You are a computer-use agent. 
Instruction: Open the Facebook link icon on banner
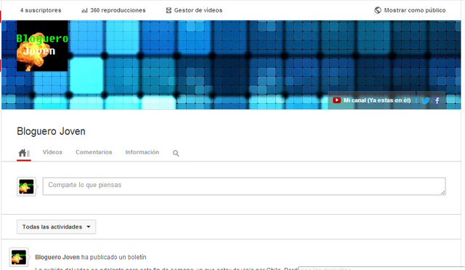pos(437,100)
